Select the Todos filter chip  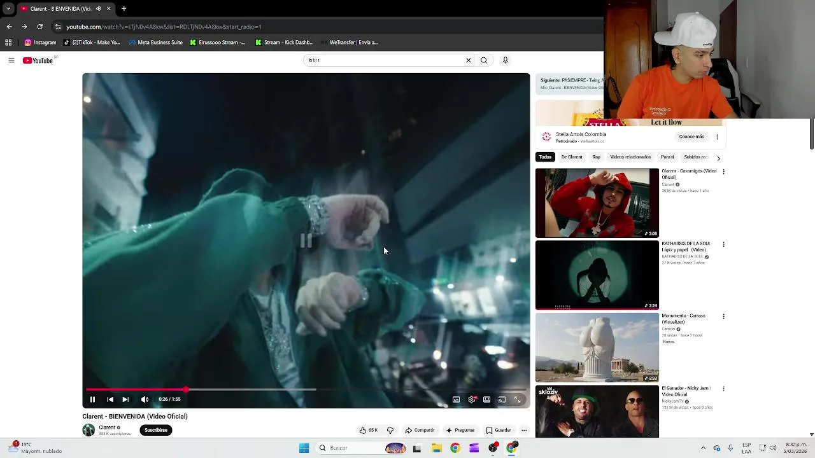(545, 157)
